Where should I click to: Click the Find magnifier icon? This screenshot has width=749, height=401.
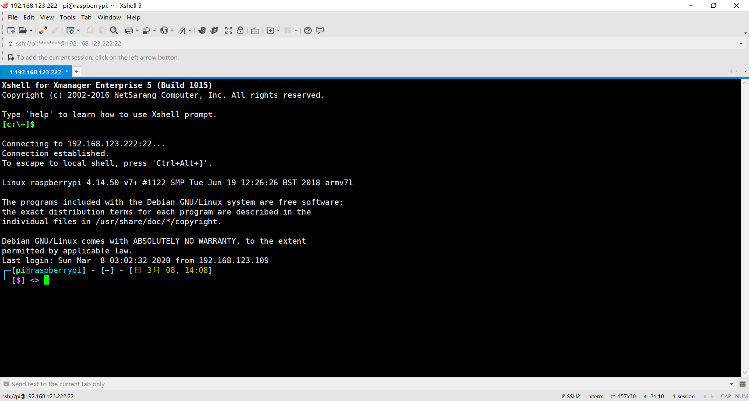point(114,30)
